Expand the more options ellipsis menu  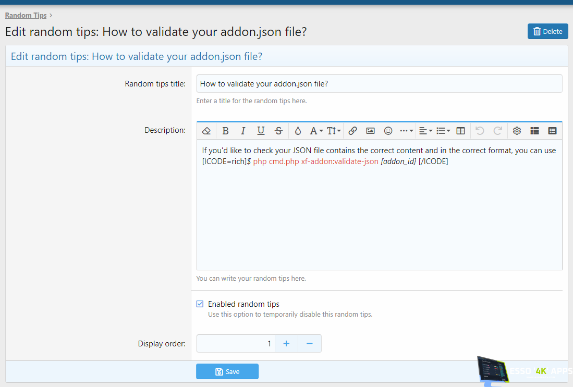406,131
